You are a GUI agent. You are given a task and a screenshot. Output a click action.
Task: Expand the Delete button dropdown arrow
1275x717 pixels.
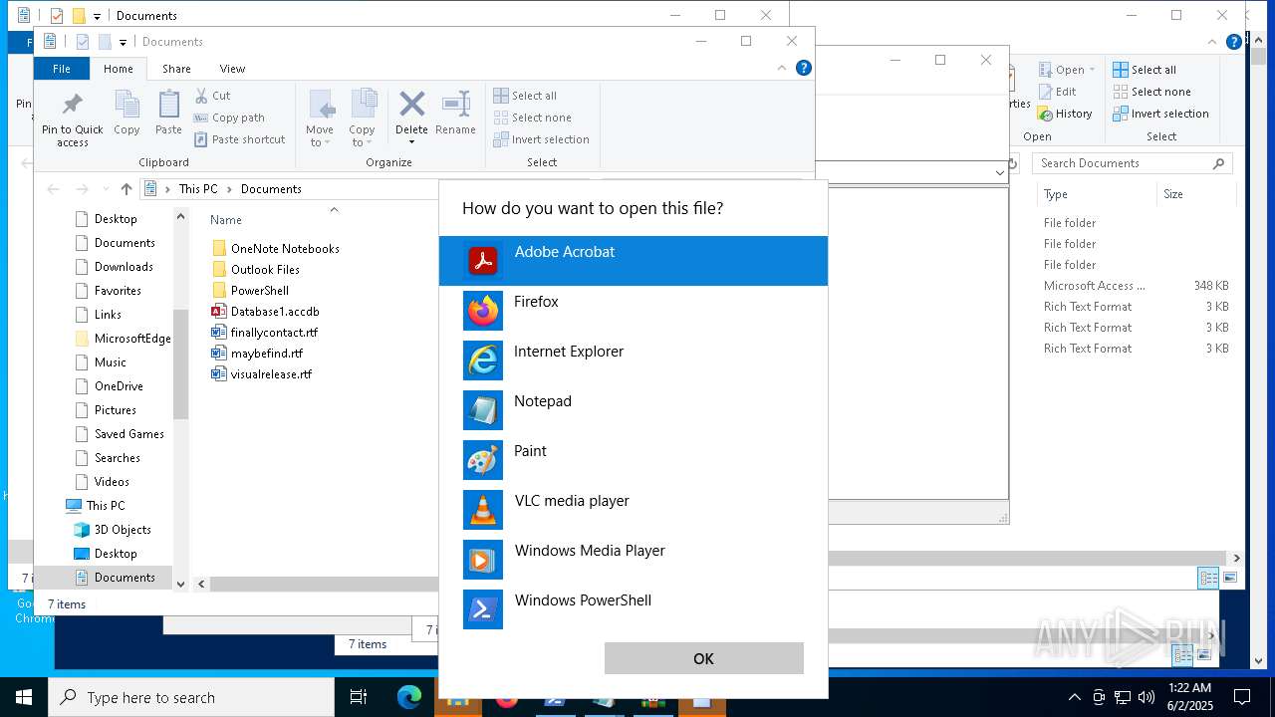411,142
